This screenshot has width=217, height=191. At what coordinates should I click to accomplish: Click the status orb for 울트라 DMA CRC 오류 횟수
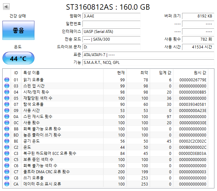pyautogui.click(x=7, y=172)
